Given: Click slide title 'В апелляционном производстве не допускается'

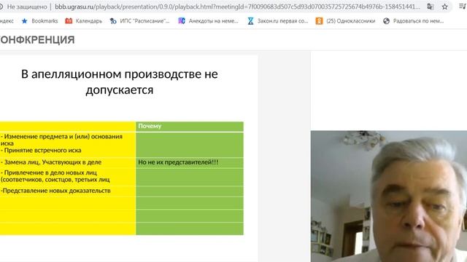Looking at the screenshot, I should [120, 82].
